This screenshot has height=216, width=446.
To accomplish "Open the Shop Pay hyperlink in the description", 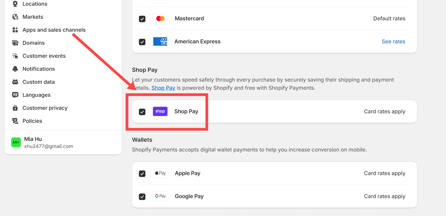I will click(x=163, y=88).
